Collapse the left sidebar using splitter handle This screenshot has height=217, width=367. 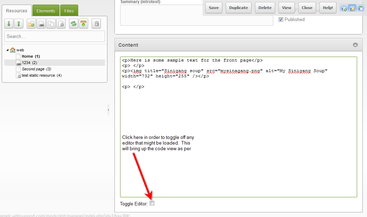[x=108, y=110]
